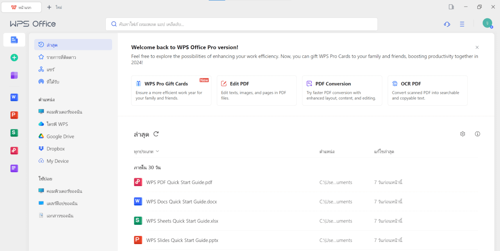Open the global menu hamburger icon
This screenshot has width=500, height=251.
(x=462, y=24)
